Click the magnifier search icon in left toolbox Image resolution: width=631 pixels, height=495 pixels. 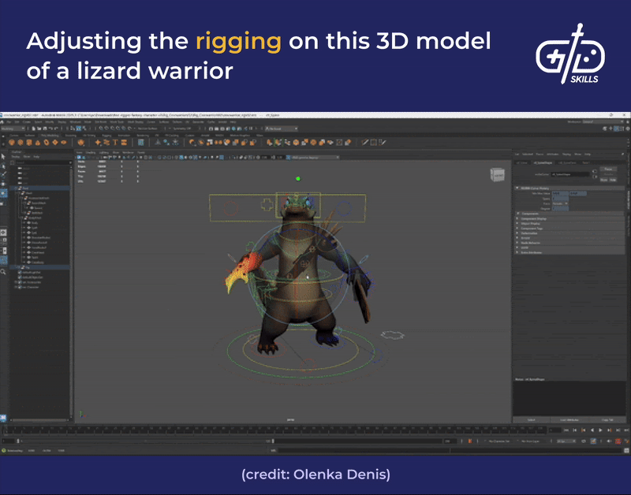tap(3, 272)
